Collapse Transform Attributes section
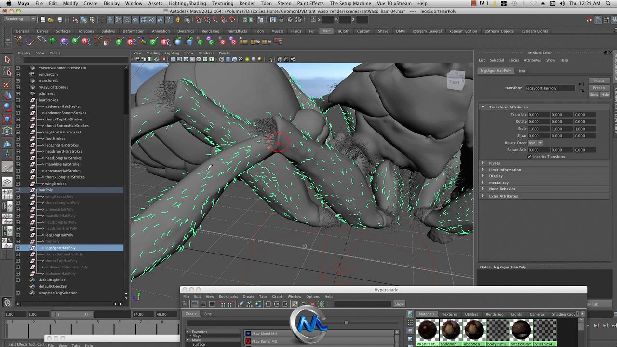 coord(483,107)
